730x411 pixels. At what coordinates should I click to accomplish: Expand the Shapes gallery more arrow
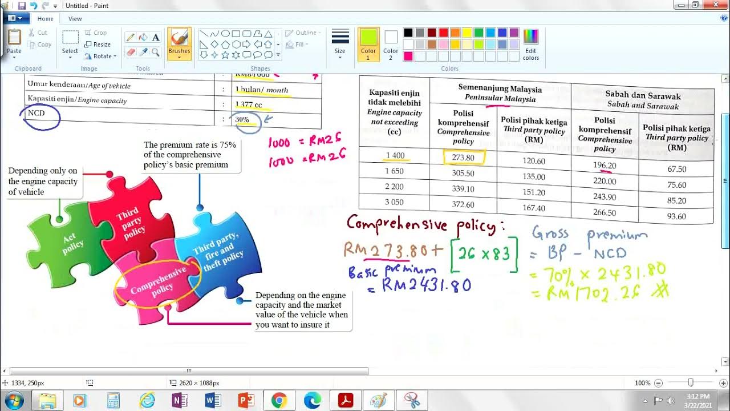click(278, 55)
